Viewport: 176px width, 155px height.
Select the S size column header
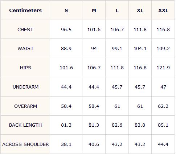coord(66,11)
